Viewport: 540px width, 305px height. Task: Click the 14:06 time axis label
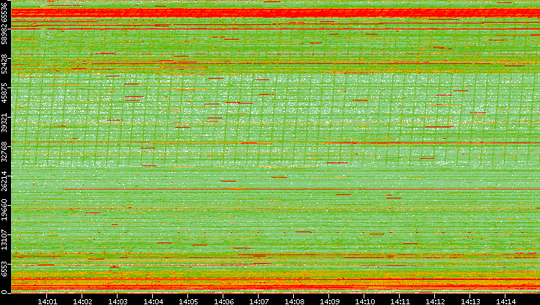tap(223, 301)
